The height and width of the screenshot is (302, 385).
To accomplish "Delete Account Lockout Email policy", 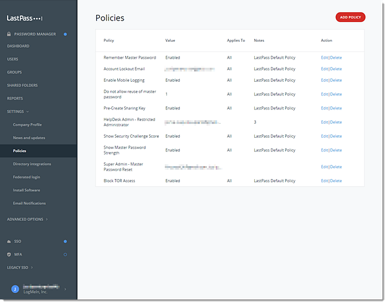I will coord(336,69).
